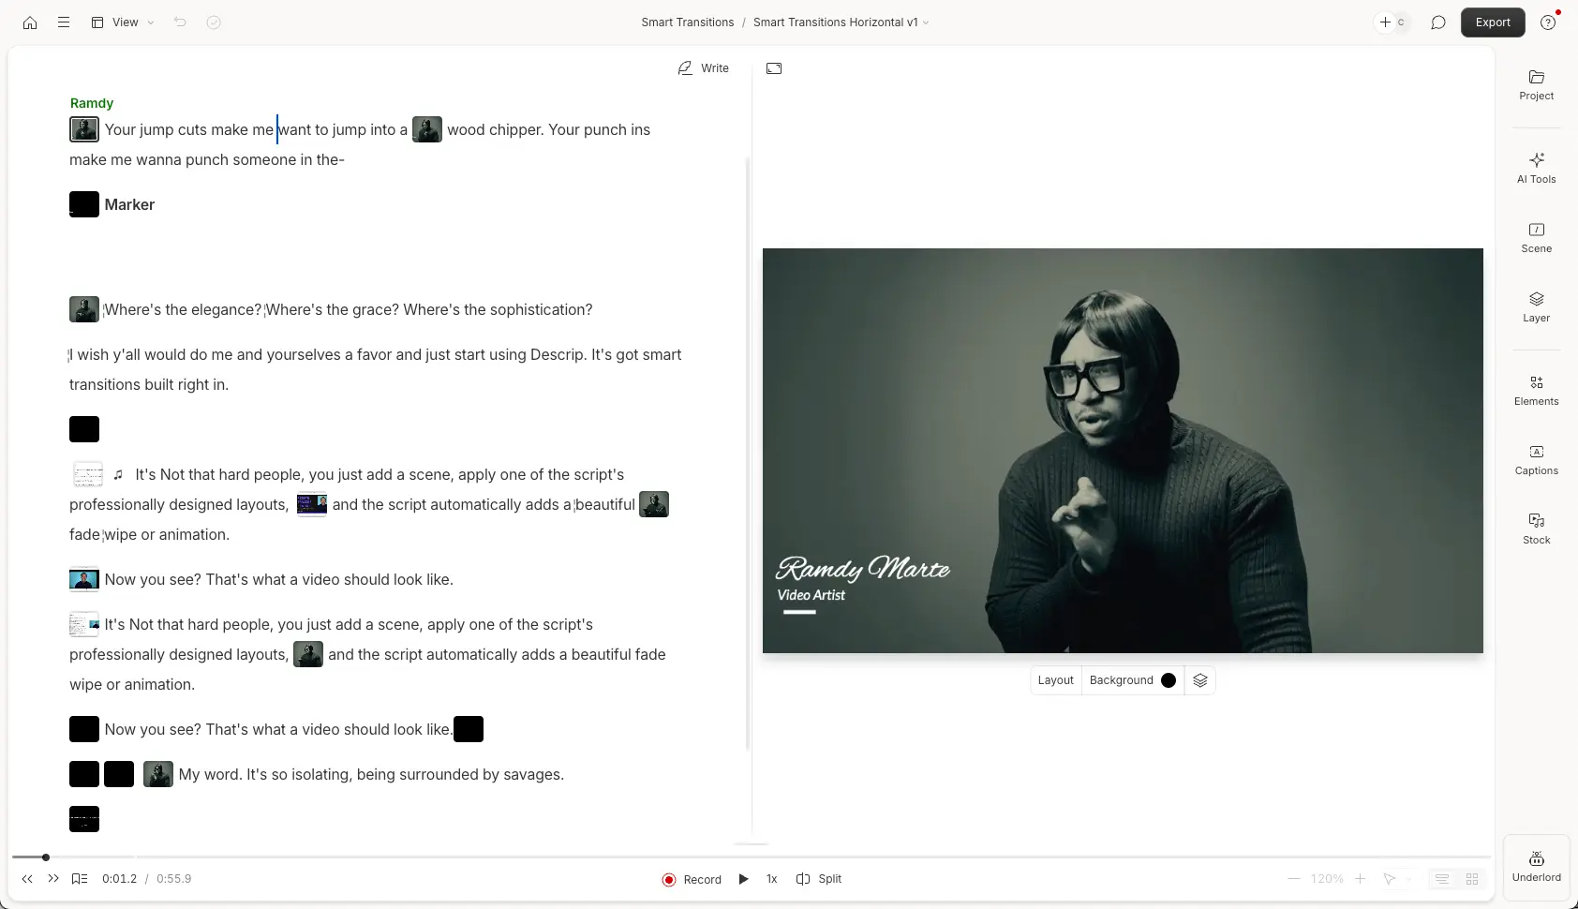Play the composition

tap(744, 879)
